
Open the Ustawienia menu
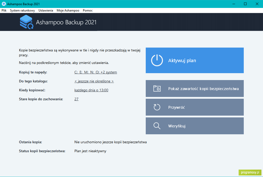pyautogui.click(x=46, y=10)
